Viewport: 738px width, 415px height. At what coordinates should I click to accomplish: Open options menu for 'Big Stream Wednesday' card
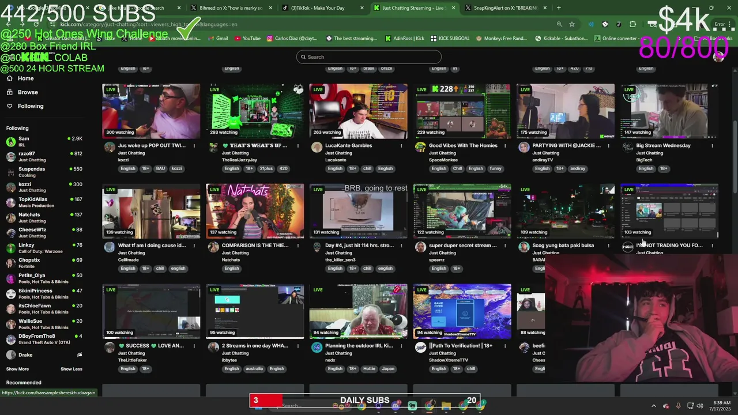712,146
